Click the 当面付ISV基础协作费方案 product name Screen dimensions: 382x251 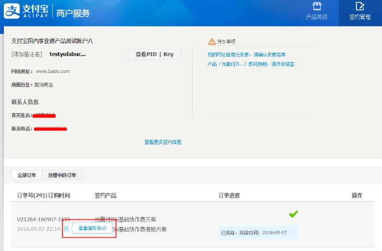pos(125,219)
